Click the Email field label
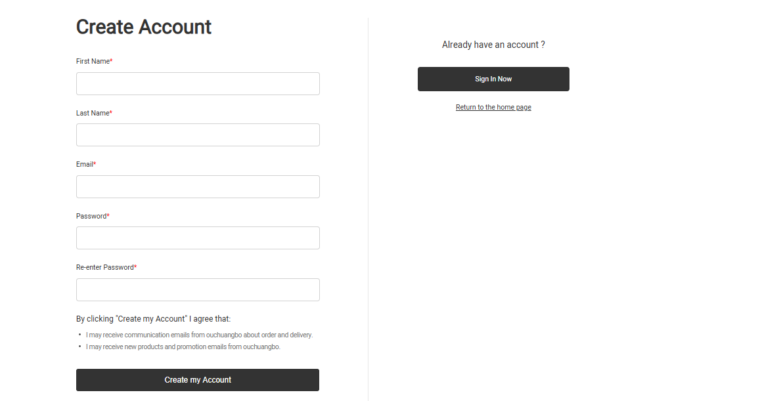This screenshot has height=401, width=758. pyautogui.click(x=84, y=164)
